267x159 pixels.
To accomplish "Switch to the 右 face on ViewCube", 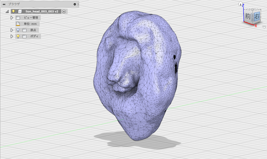I will click(x=257, y=16).
